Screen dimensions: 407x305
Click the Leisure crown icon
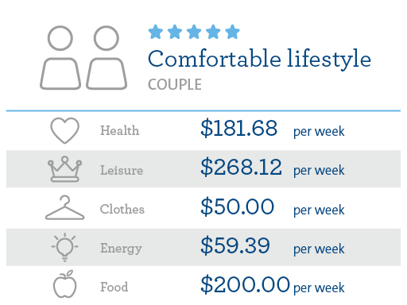[x=64, y=169]
